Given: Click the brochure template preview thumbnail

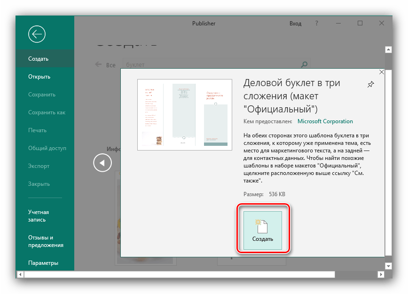Looking at the screenshot, I should [185, 115].
